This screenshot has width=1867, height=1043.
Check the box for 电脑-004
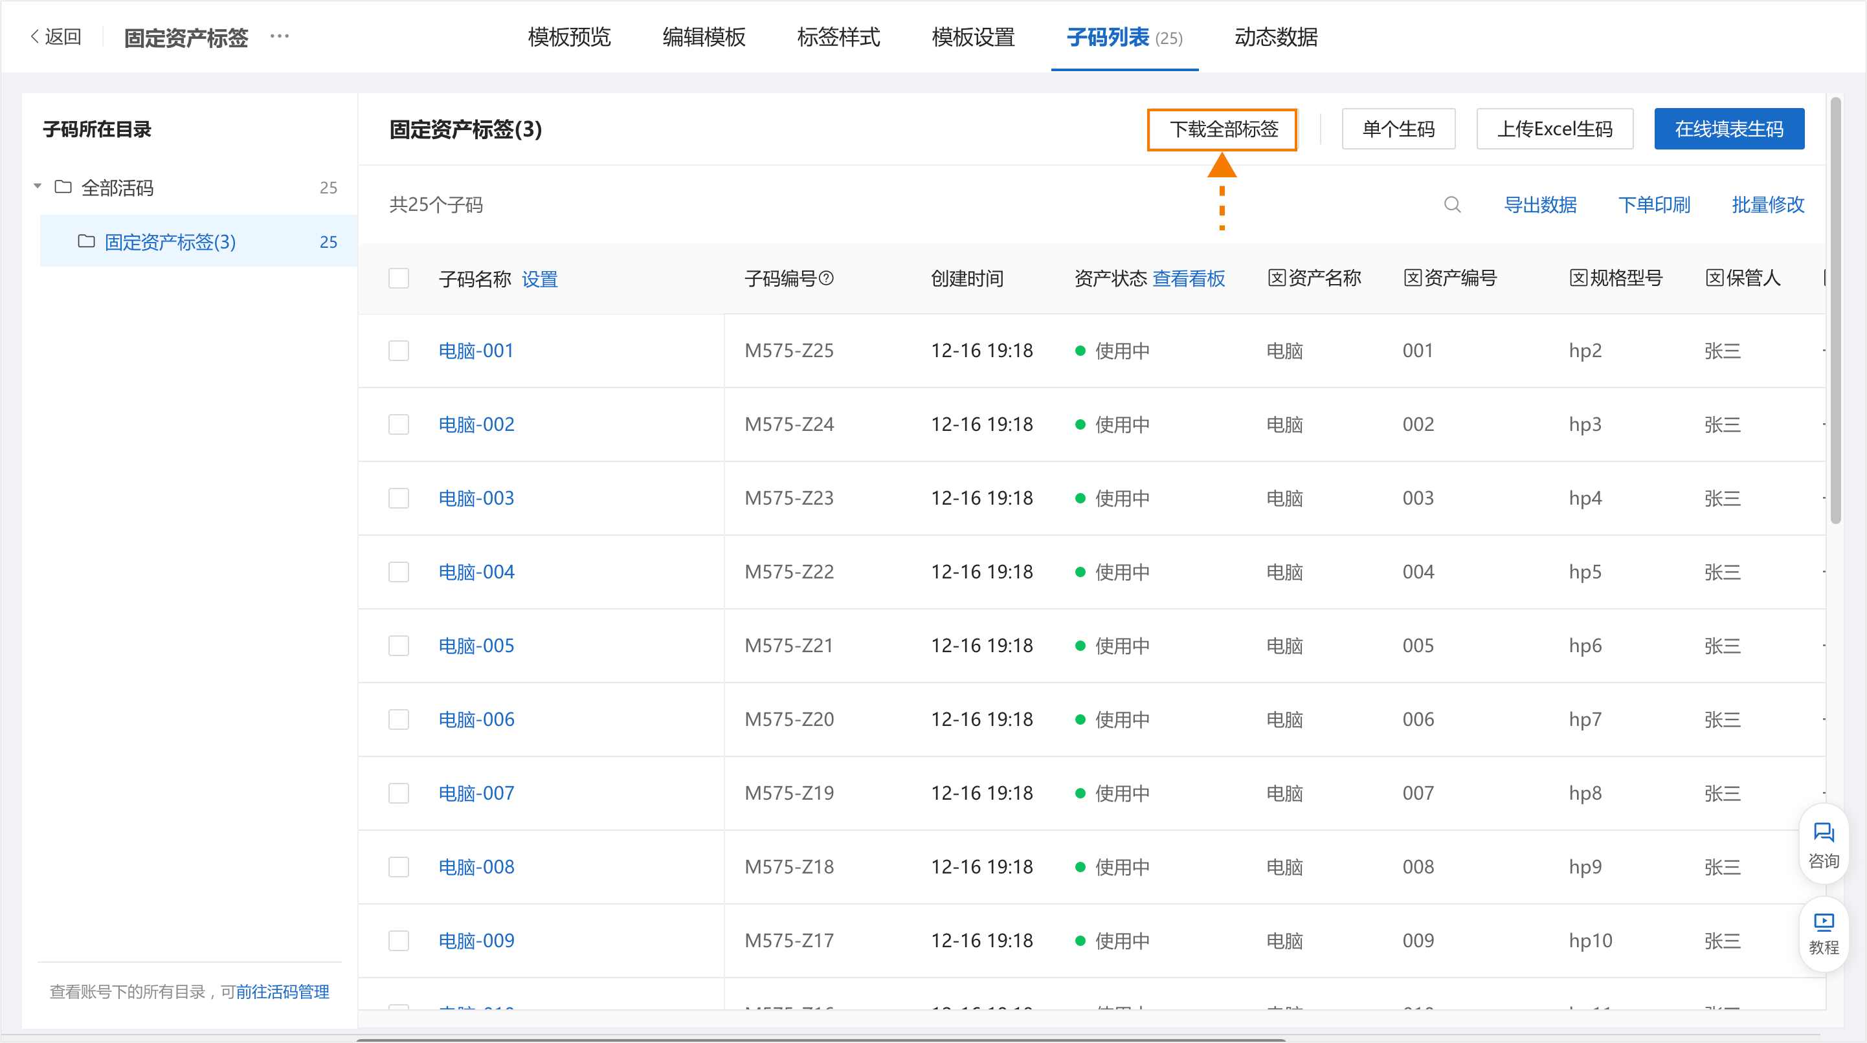[399, 572]
